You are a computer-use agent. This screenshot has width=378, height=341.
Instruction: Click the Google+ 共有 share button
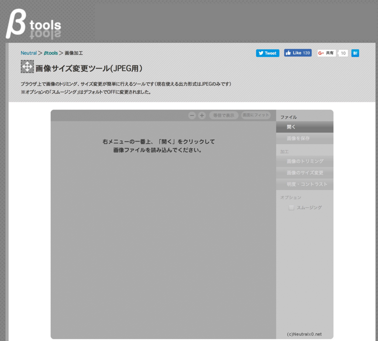[x=327, y=53]
